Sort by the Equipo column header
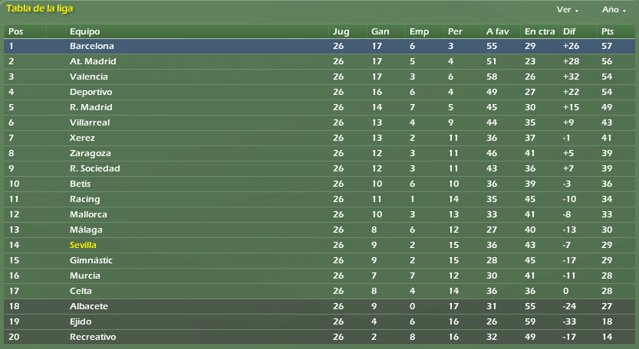The width and height of the screenshot is (639, 349). [x=84, y=31]
